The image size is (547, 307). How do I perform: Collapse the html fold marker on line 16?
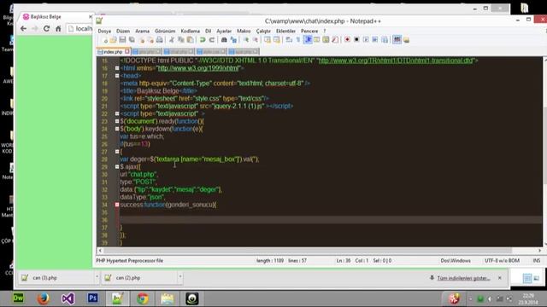point(117,68)
